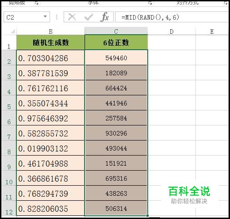Click cell with 0.461704988
The width and height of the screenshot is (230, 219).
50,163
